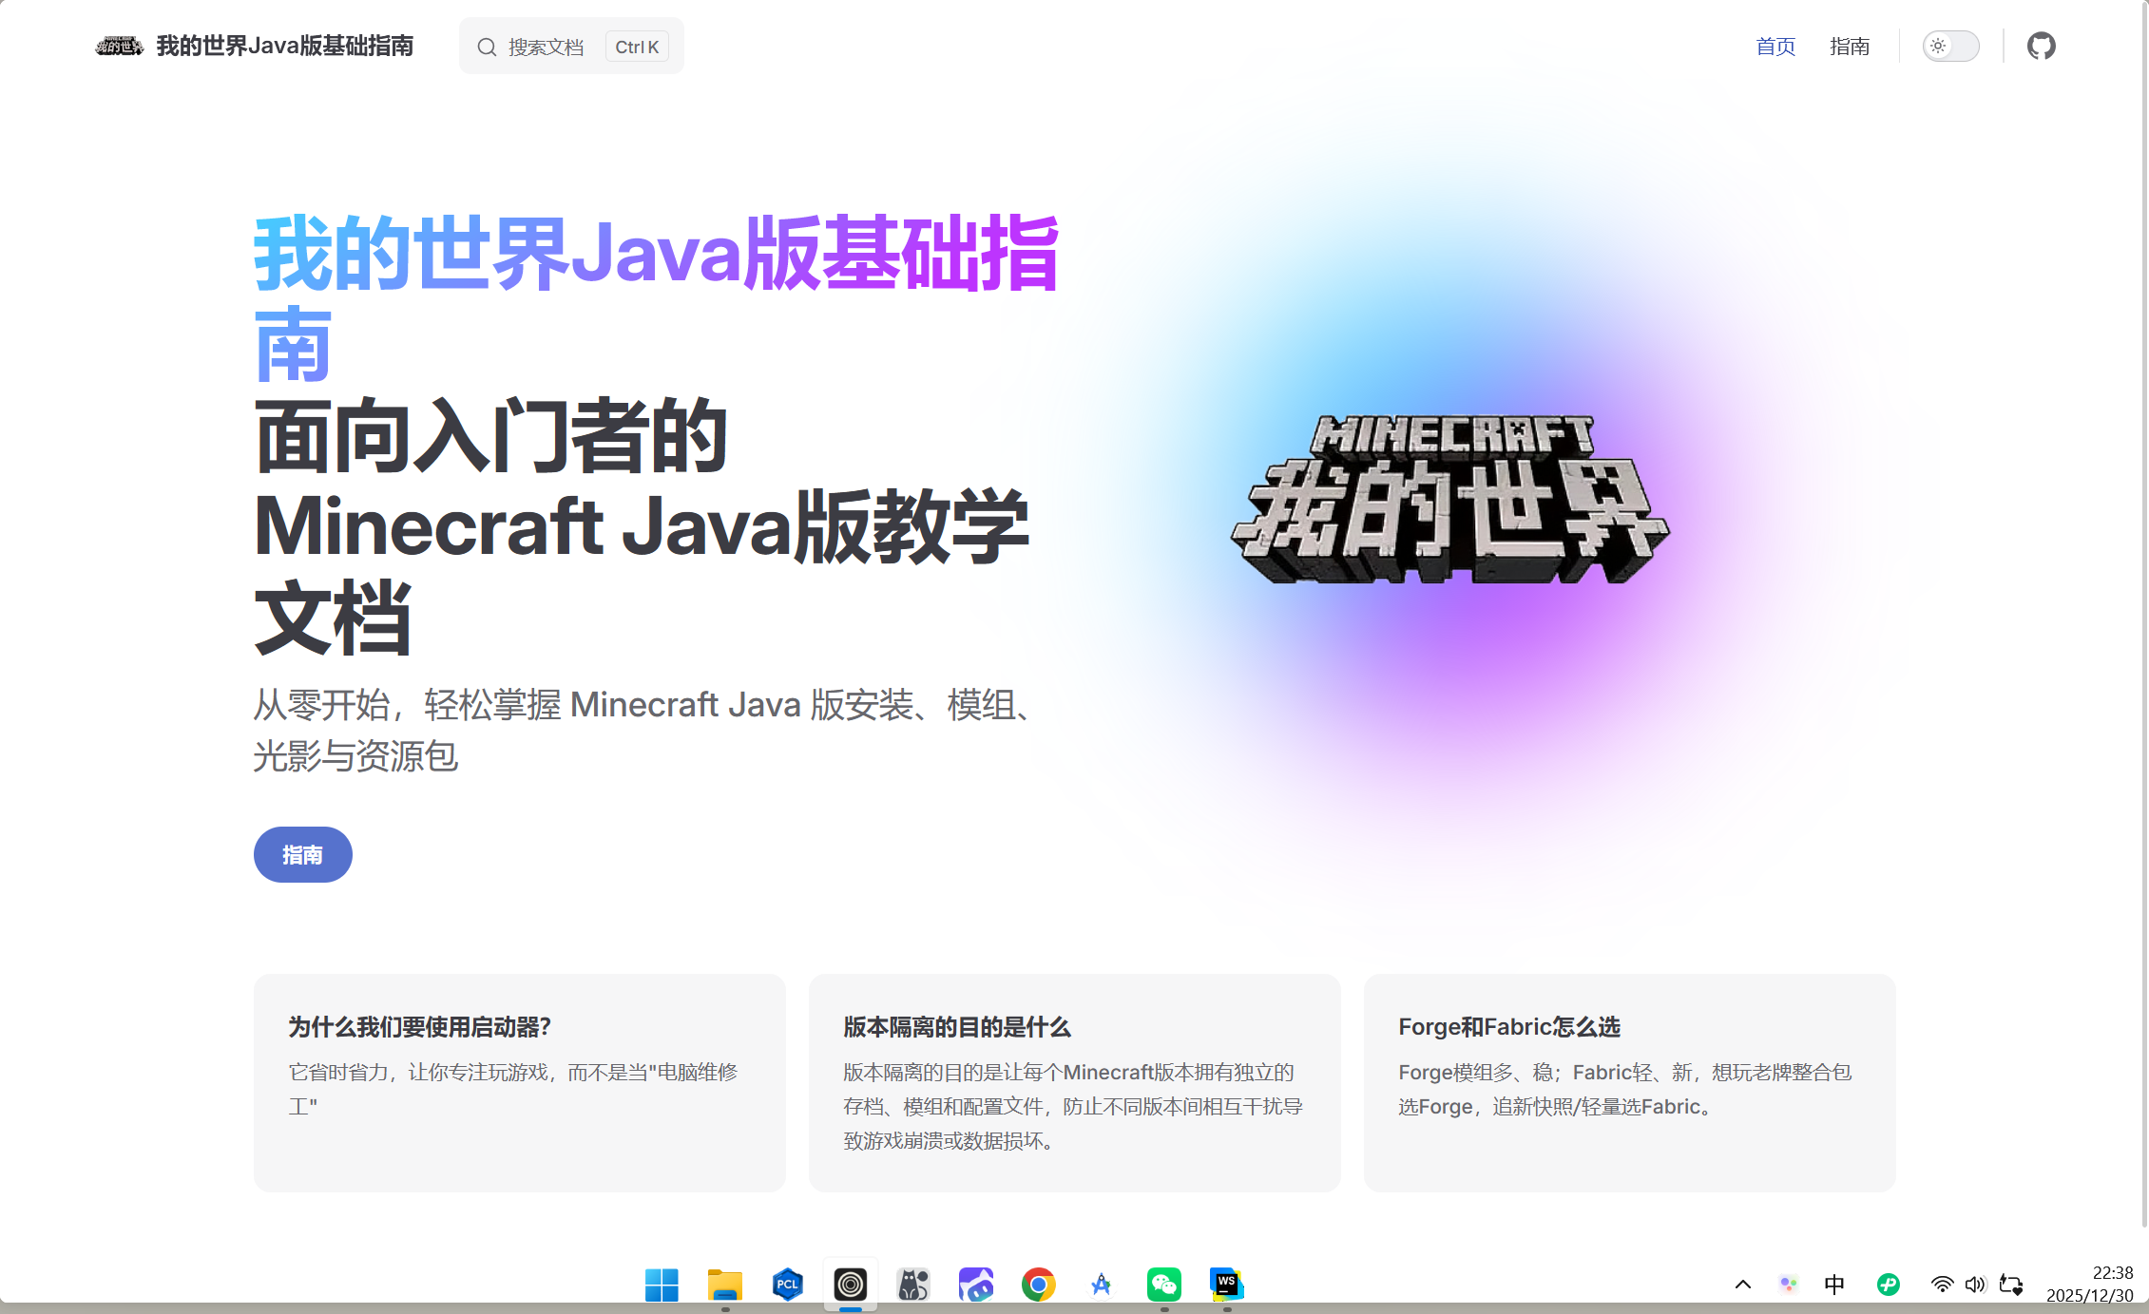
Task: Open the cat-shaped app in the taskbar
Action: pos(912,1284)
